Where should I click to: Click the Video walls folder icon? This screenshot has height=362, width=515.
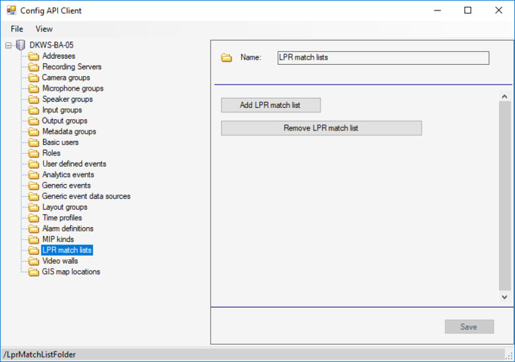[x=34, y=261]
